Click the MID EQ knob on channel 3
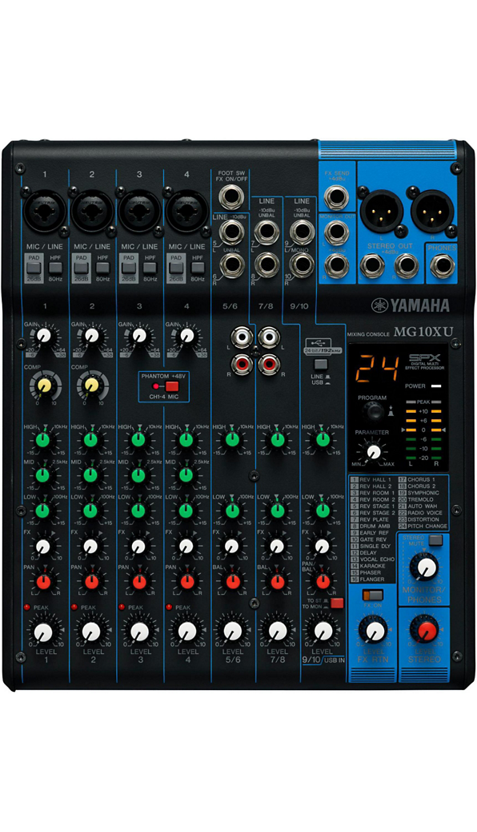Viewport: 477px width, 832px height. click(x=138, y=475)
